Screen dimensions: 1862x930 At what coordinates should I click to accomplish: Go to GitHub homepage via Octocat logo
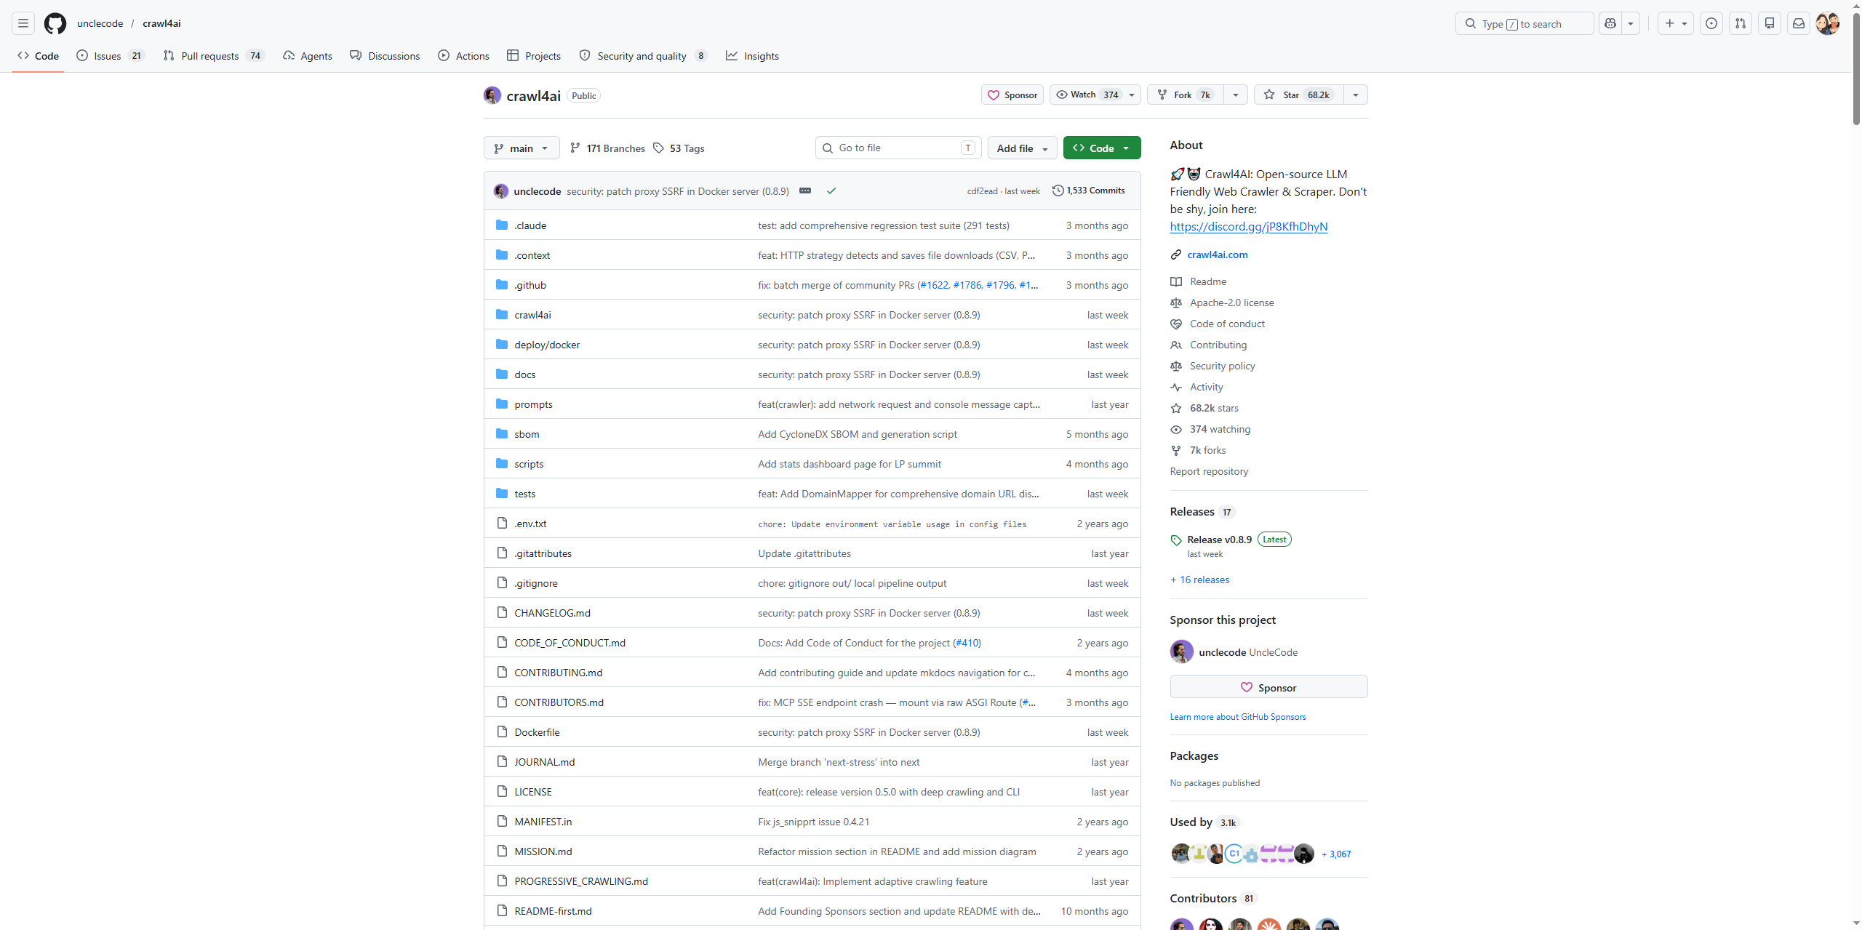click(55, 23)
